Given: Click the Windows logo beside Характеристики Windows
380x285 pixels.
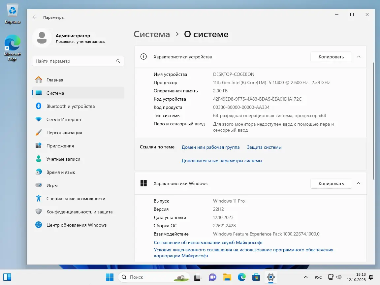Looking at the screenshot, I should coord(143,183).
